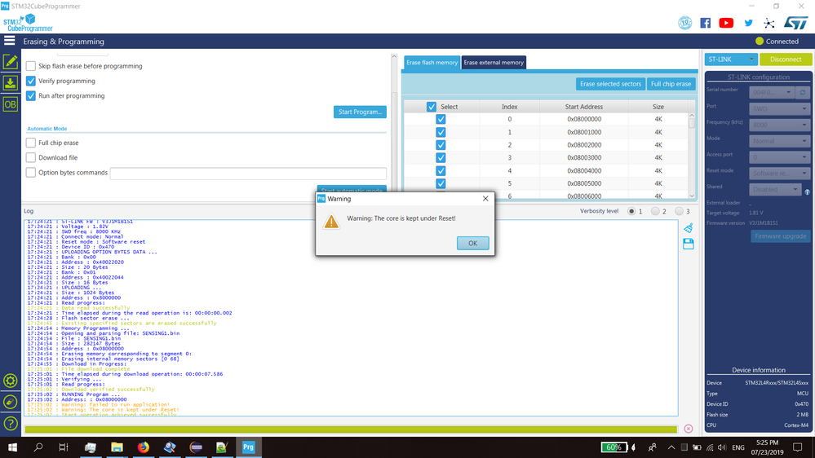Click the Shared mode info icon
This screenshot has height=458, width=815.
coord(807,192)
